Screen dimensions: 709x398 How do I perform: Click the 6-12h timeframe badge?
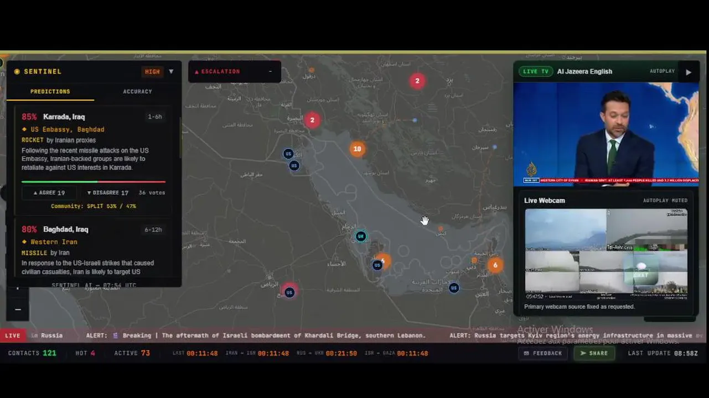153,230
